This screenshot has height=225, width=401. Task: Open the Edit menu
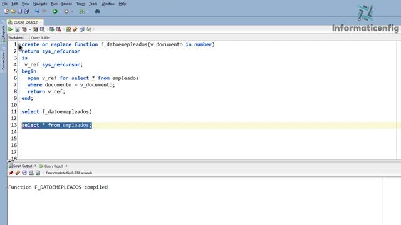coord(14,4)
